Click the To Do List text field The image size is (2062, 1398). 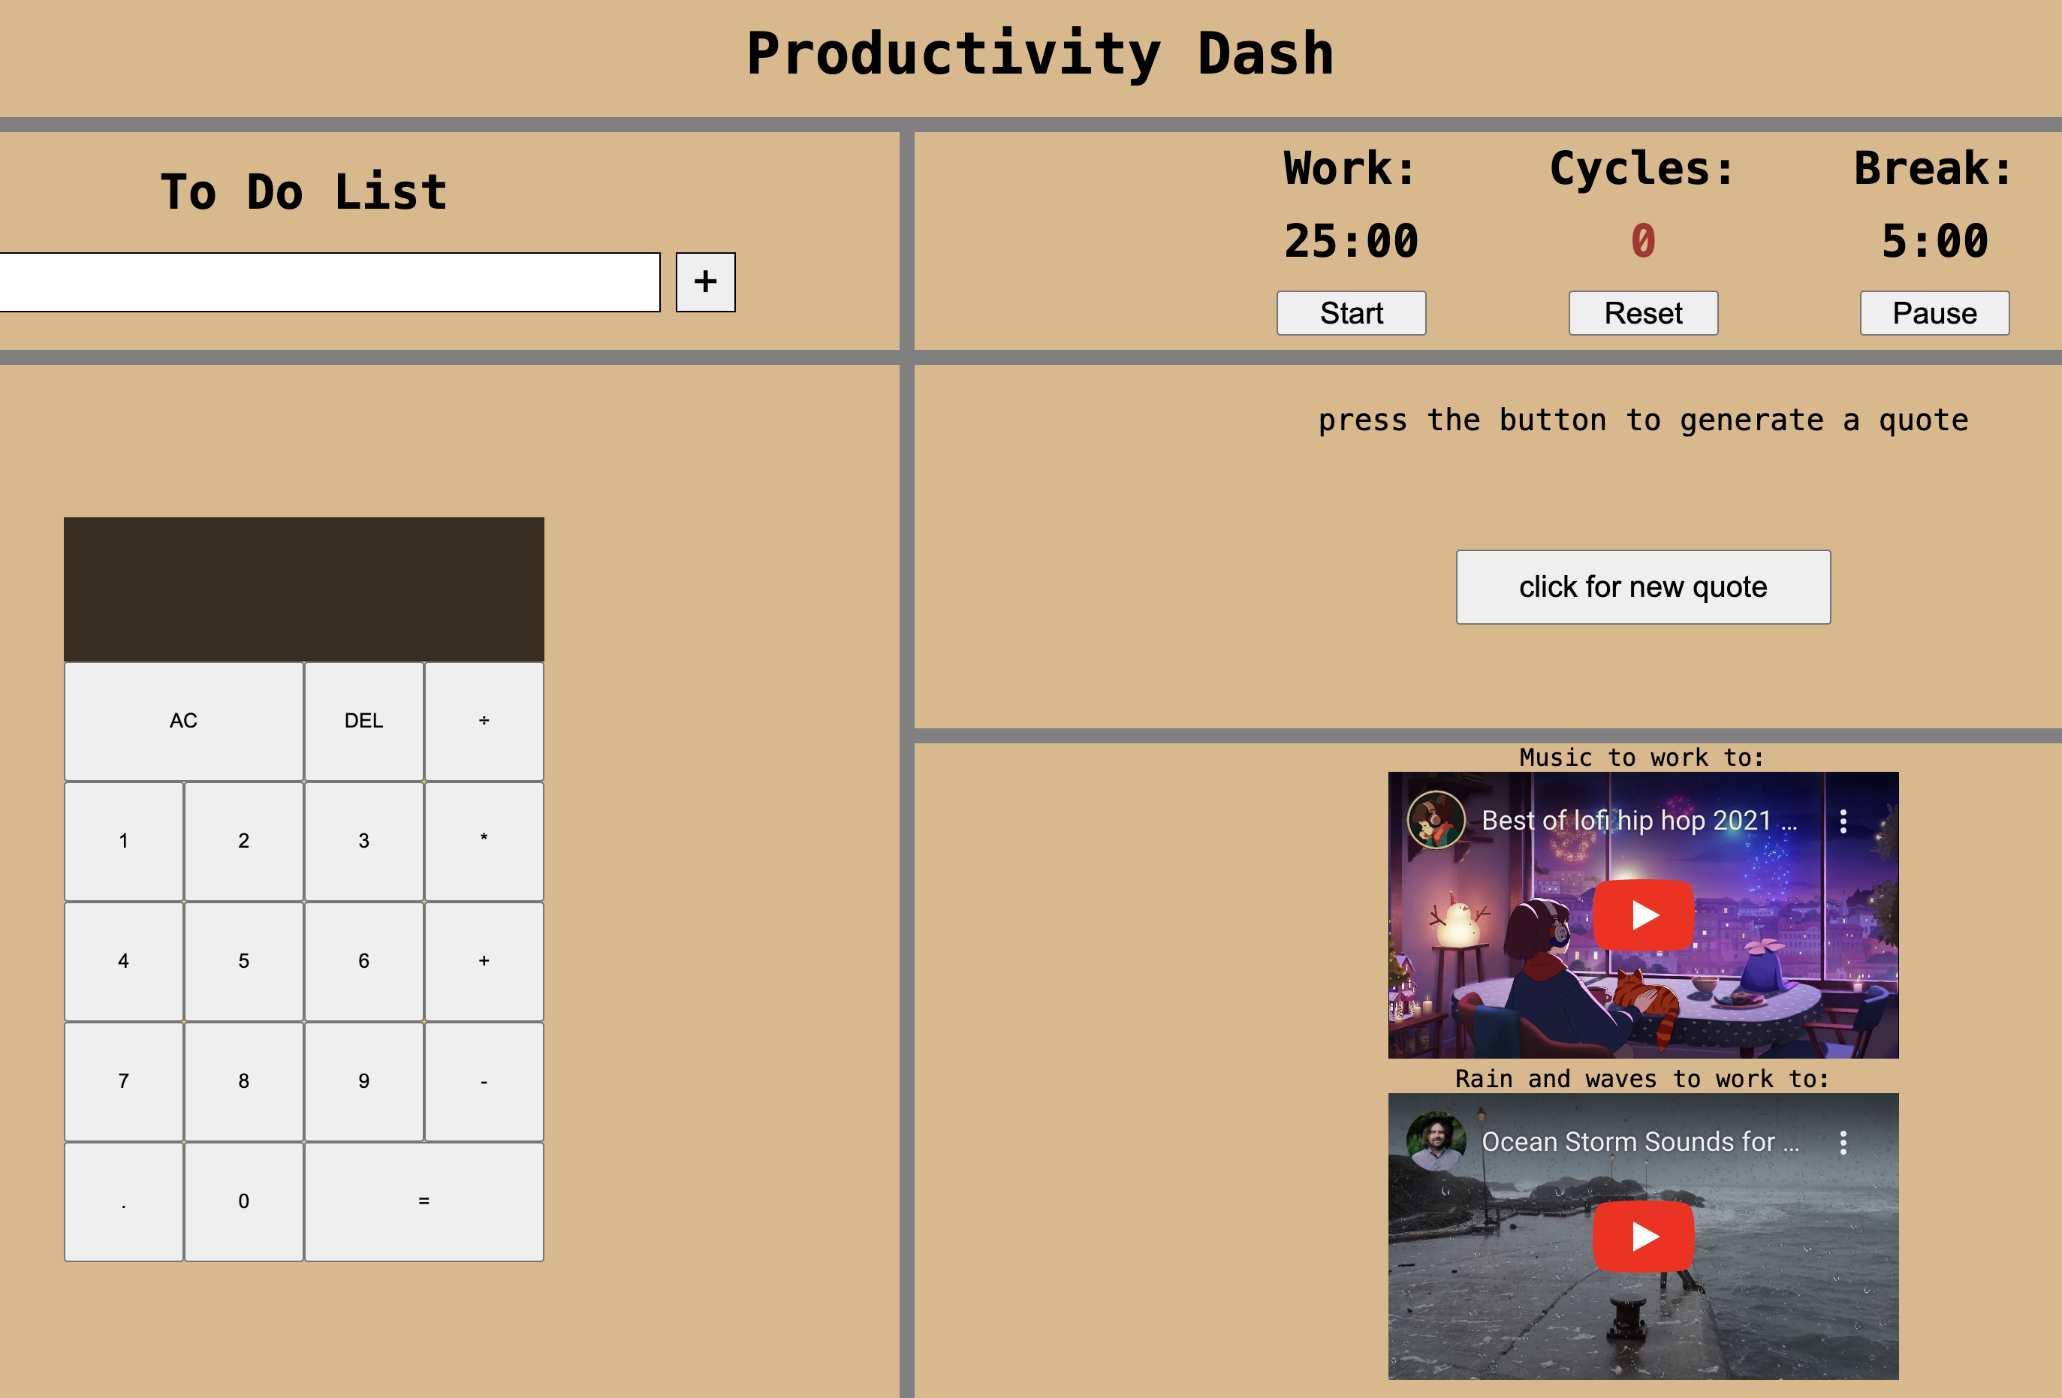click(x=328, y=282)
